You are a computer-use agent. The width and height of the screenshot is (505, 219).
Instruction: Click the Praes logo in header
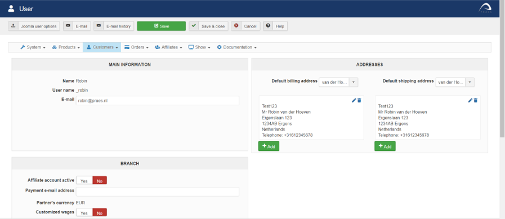click(x=485, y=8)
